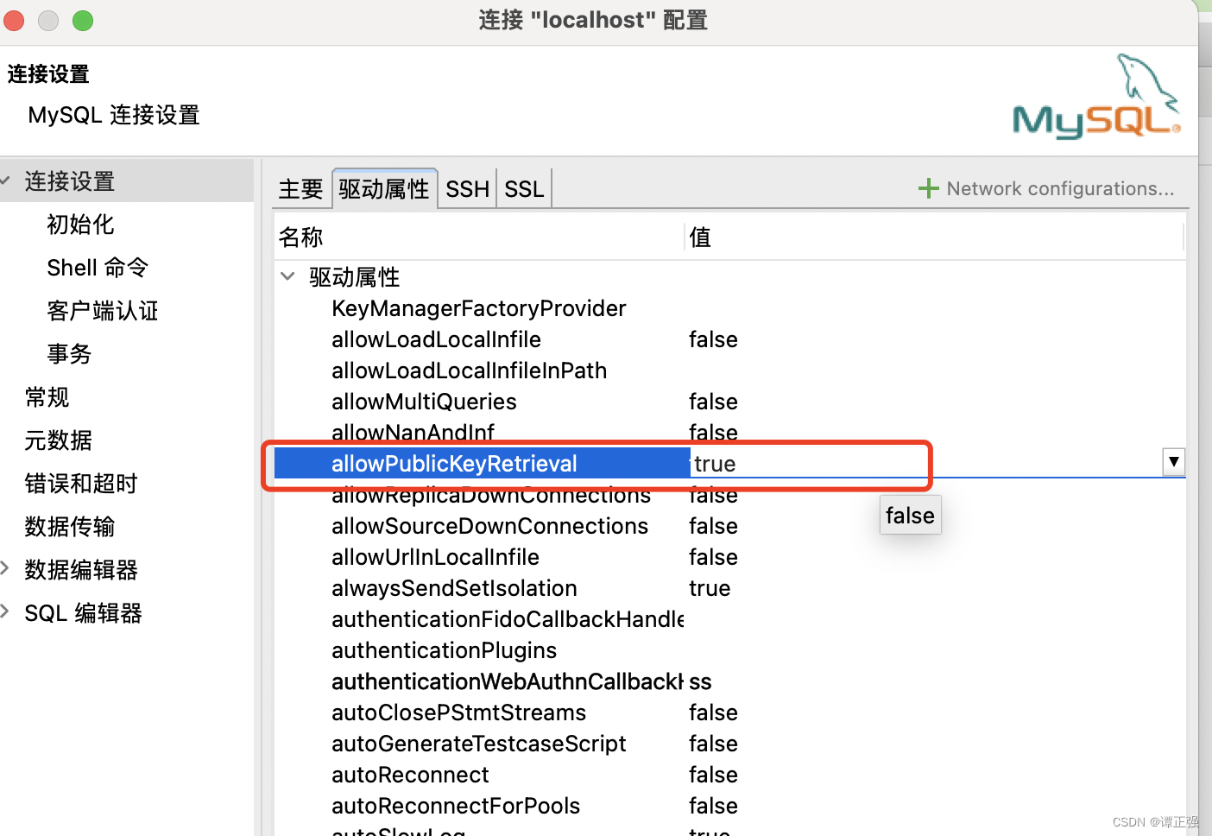
Task: Select 初始化 in the sidebar
Action: [80, 225]
